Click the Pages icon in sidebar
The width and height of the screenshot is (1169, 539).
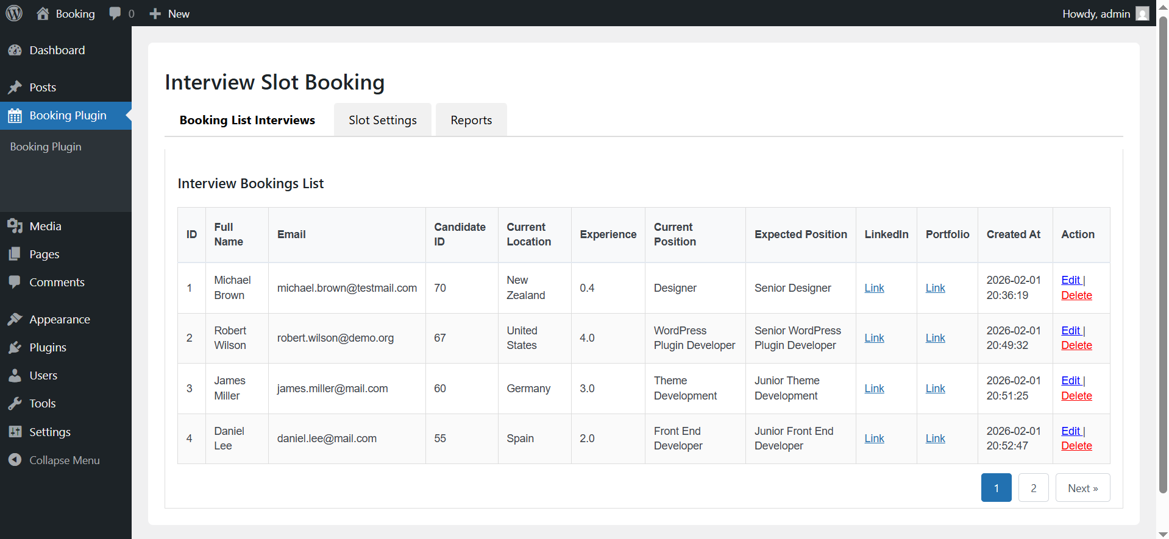(x=15, y=254)
